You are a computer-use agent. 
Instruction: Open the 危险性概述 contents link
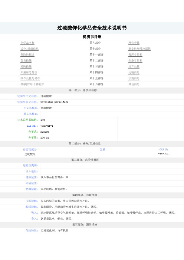(27, 55)
